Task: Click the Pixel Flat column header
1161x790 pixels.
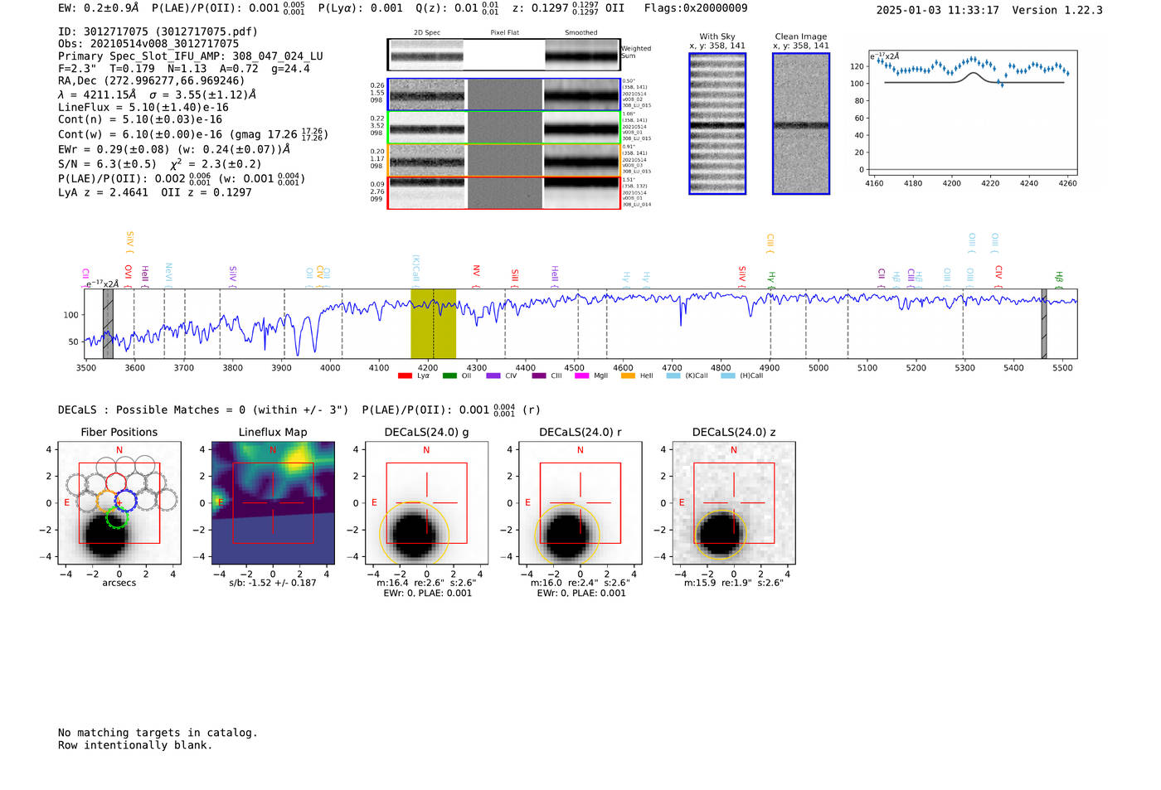Action: click(504, 33)
